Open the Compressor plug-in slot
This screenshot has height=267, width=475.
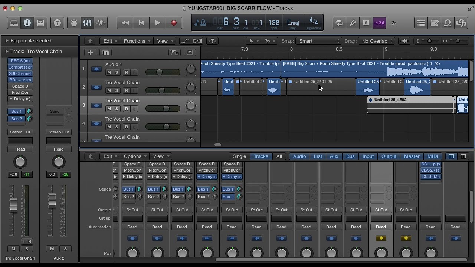(x=20, y=67)
